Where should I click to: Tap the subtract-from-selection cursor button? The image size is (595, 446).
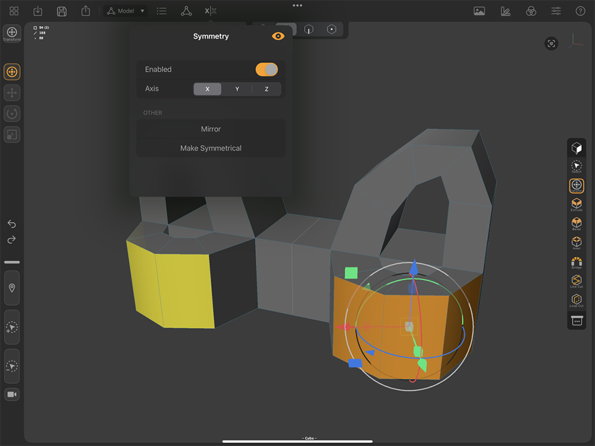point(12,366)
